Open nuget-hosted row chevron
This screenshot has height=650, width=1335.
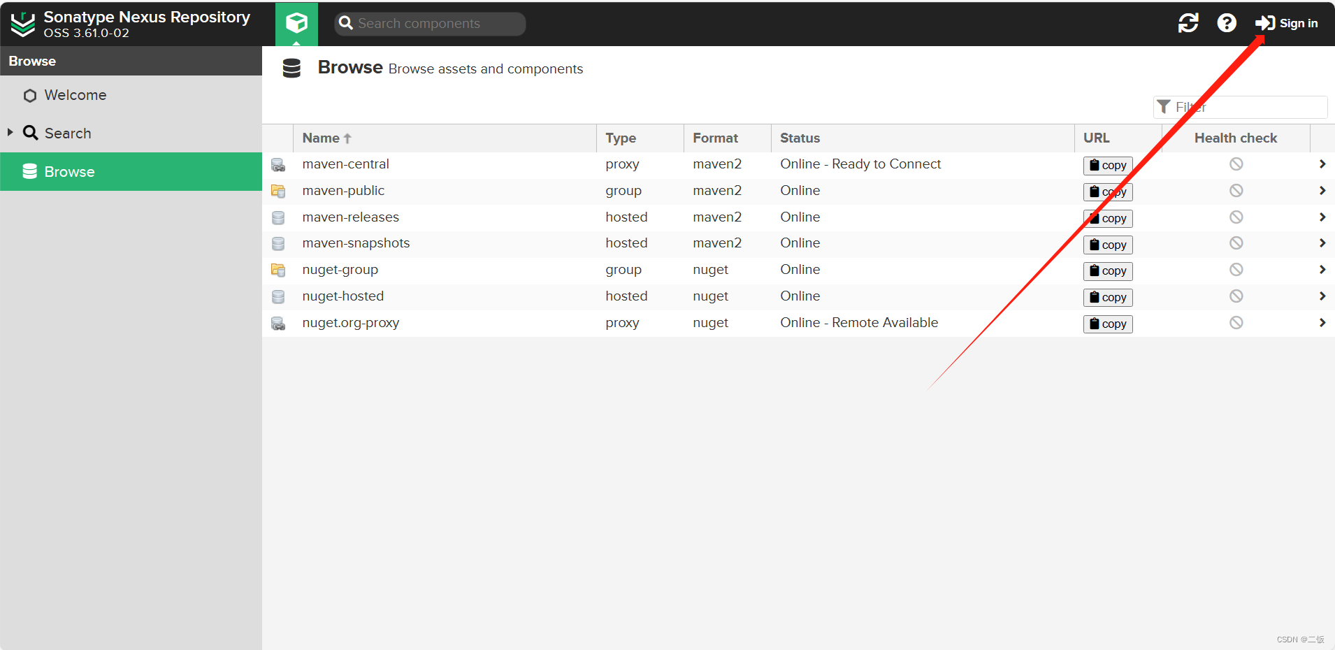coord(1322,296)
